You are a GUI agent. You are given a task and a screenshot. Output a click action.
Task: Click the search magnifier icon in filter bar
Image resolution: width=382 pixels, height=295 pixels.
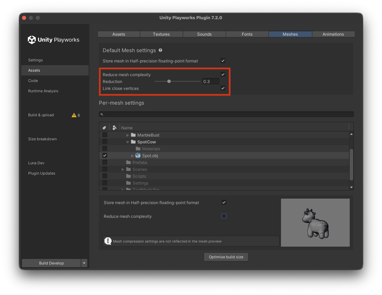point(102,114)
